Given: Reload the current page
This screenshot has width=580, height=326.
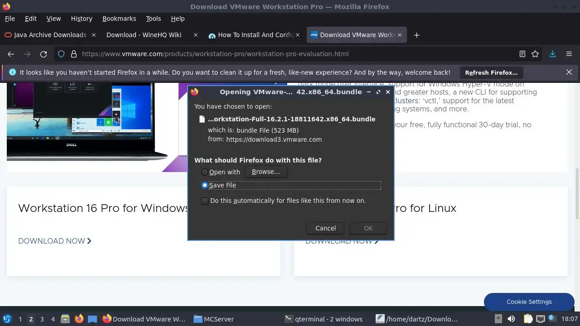Looking at the screenshot, I should coord(43,54).
